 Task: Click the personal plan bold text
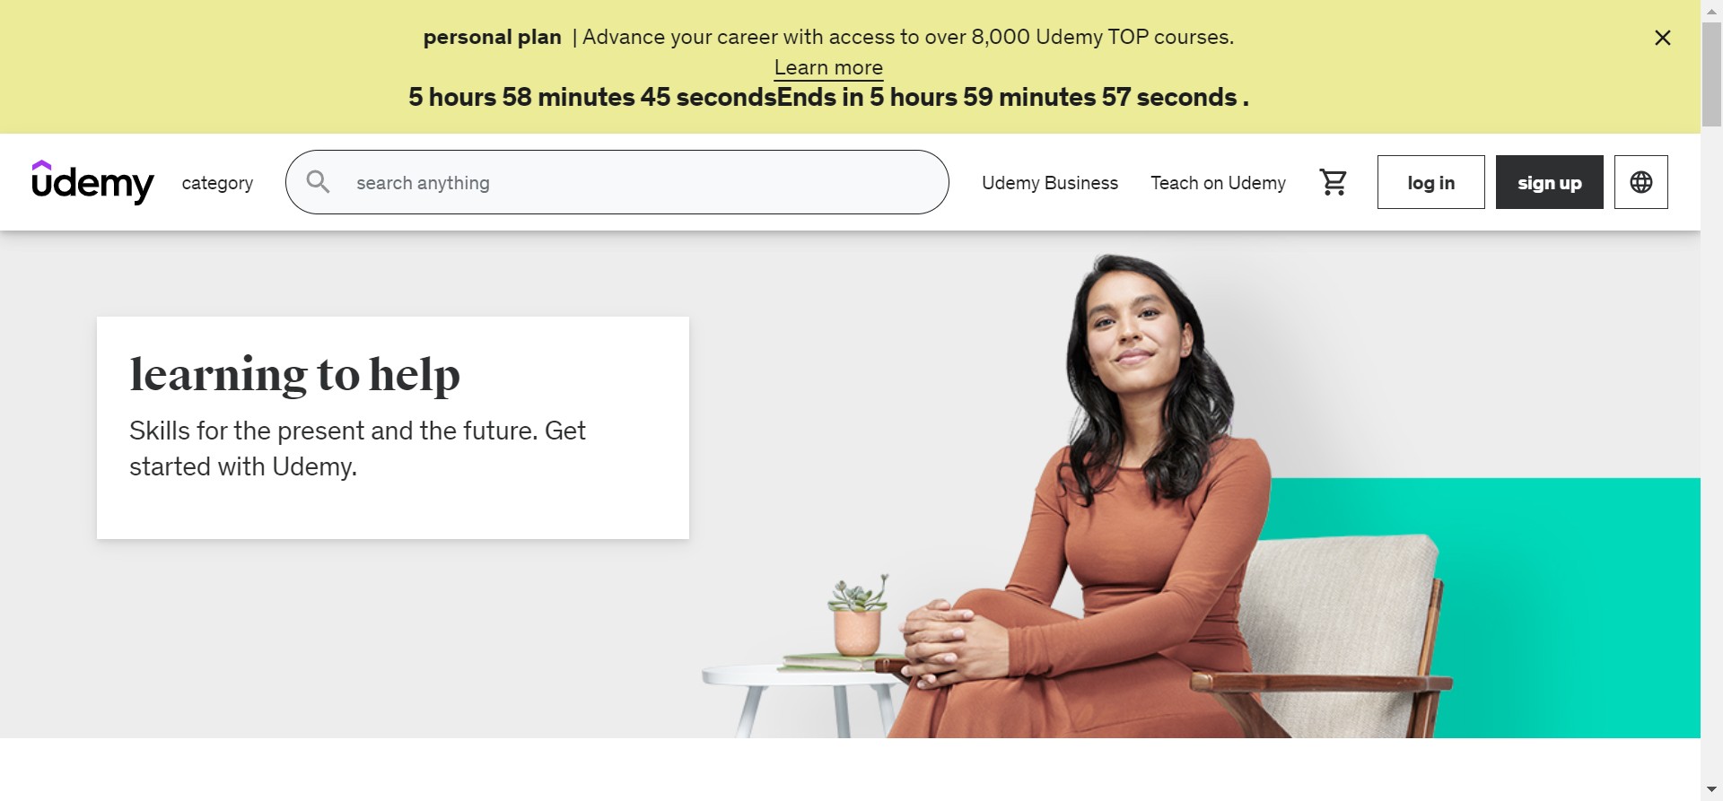coord(492,38)
